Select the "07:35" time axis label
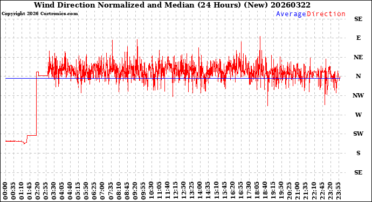Screen dimensions: 372x202 click(111, 191)
